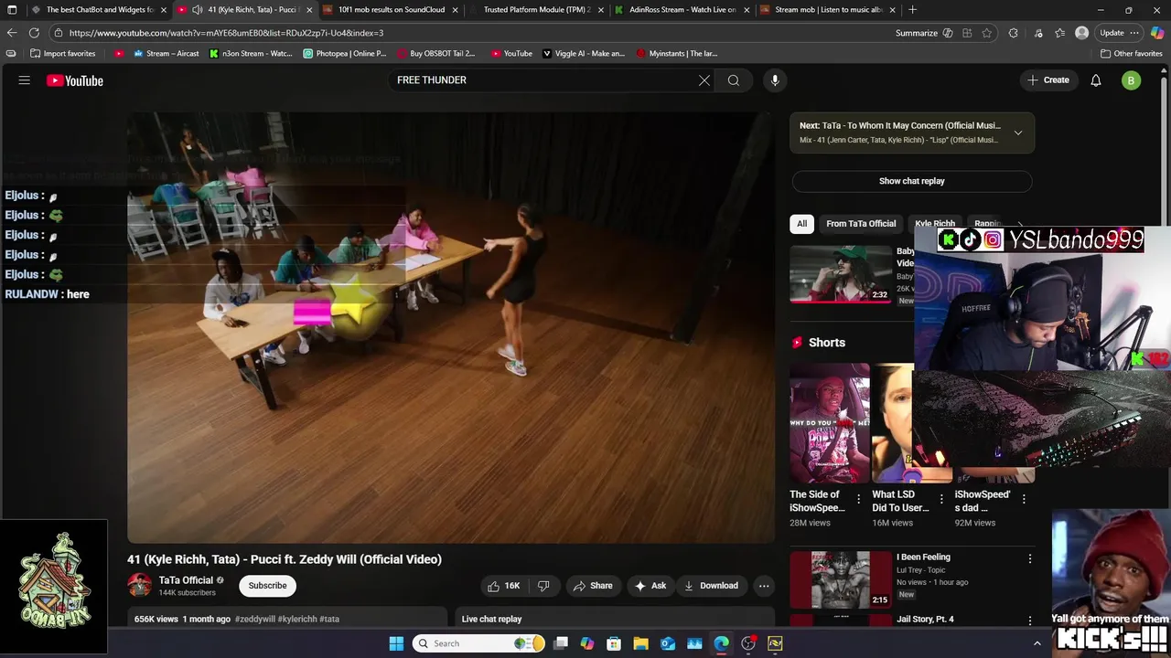Open the Windows Start menu
The width and height of the screenshot is (1171, 658).
pos(396,643)
